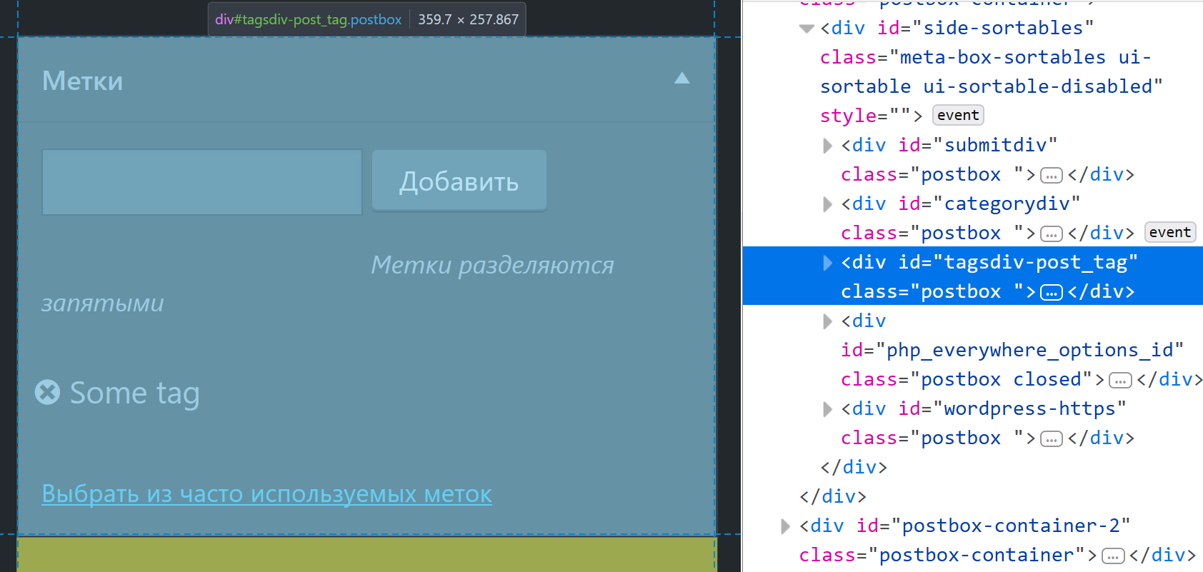Select the 'Some tag' text

[x=134, y=393]
